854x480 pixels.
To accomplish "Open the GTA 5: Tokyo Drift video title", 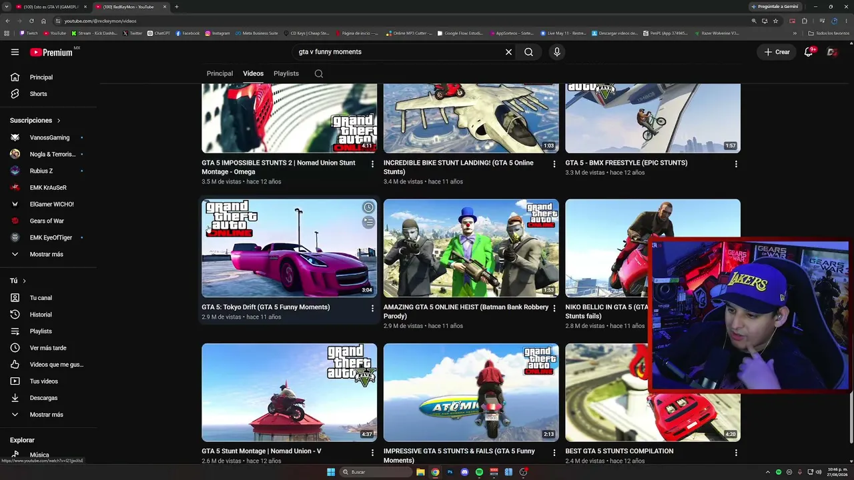I will click(266, 307).
